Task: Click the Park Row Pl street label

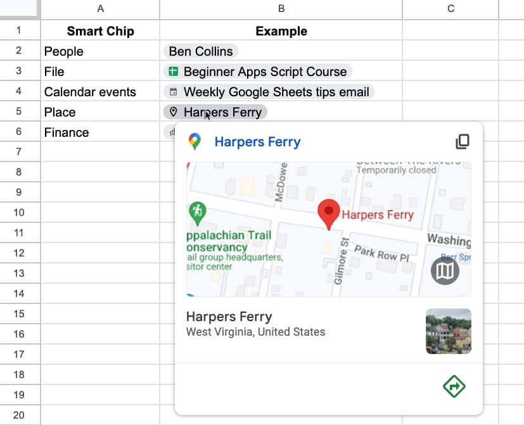Action: click(381, 253)
